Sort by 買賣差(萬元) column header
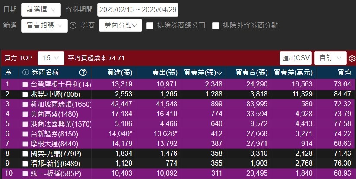This screenshot has width=356, height=179. pos(293,73)
